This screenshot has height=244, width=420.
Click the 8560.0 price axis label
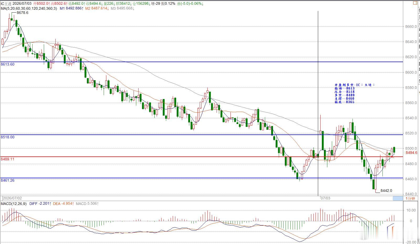(411, 103)
